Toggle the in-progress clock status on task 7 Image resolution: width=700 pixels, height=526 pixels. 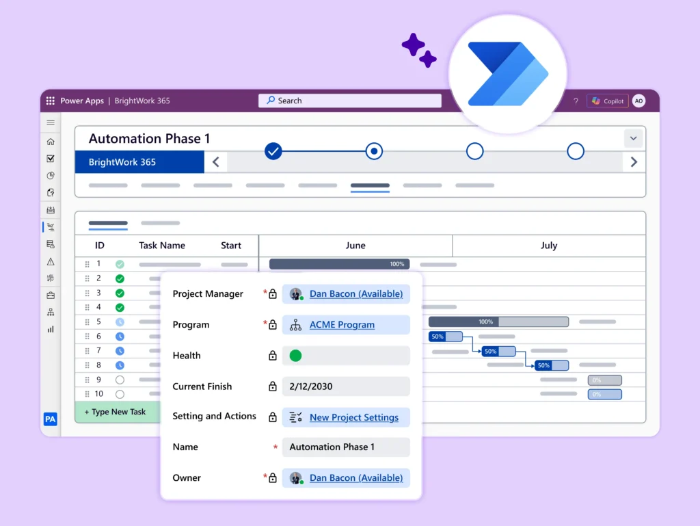tap(120, 351)
